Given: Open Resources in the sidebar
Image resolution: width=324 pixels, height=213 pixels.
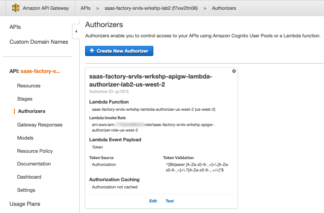Looking at the screenshot, I should click(x=29, y=86).
